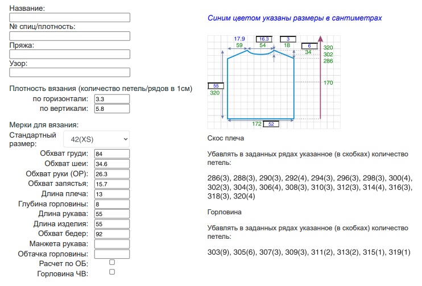Toggle the Горловина ЧВ checkbox

point(112,272)
